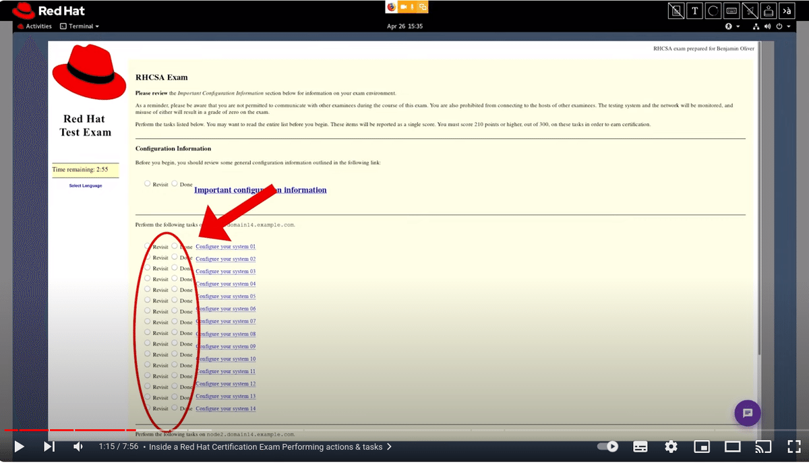This screenshot has width=809, height=463.
Task: Open Configure your system 14 link
Action: [x=225, y=408]
